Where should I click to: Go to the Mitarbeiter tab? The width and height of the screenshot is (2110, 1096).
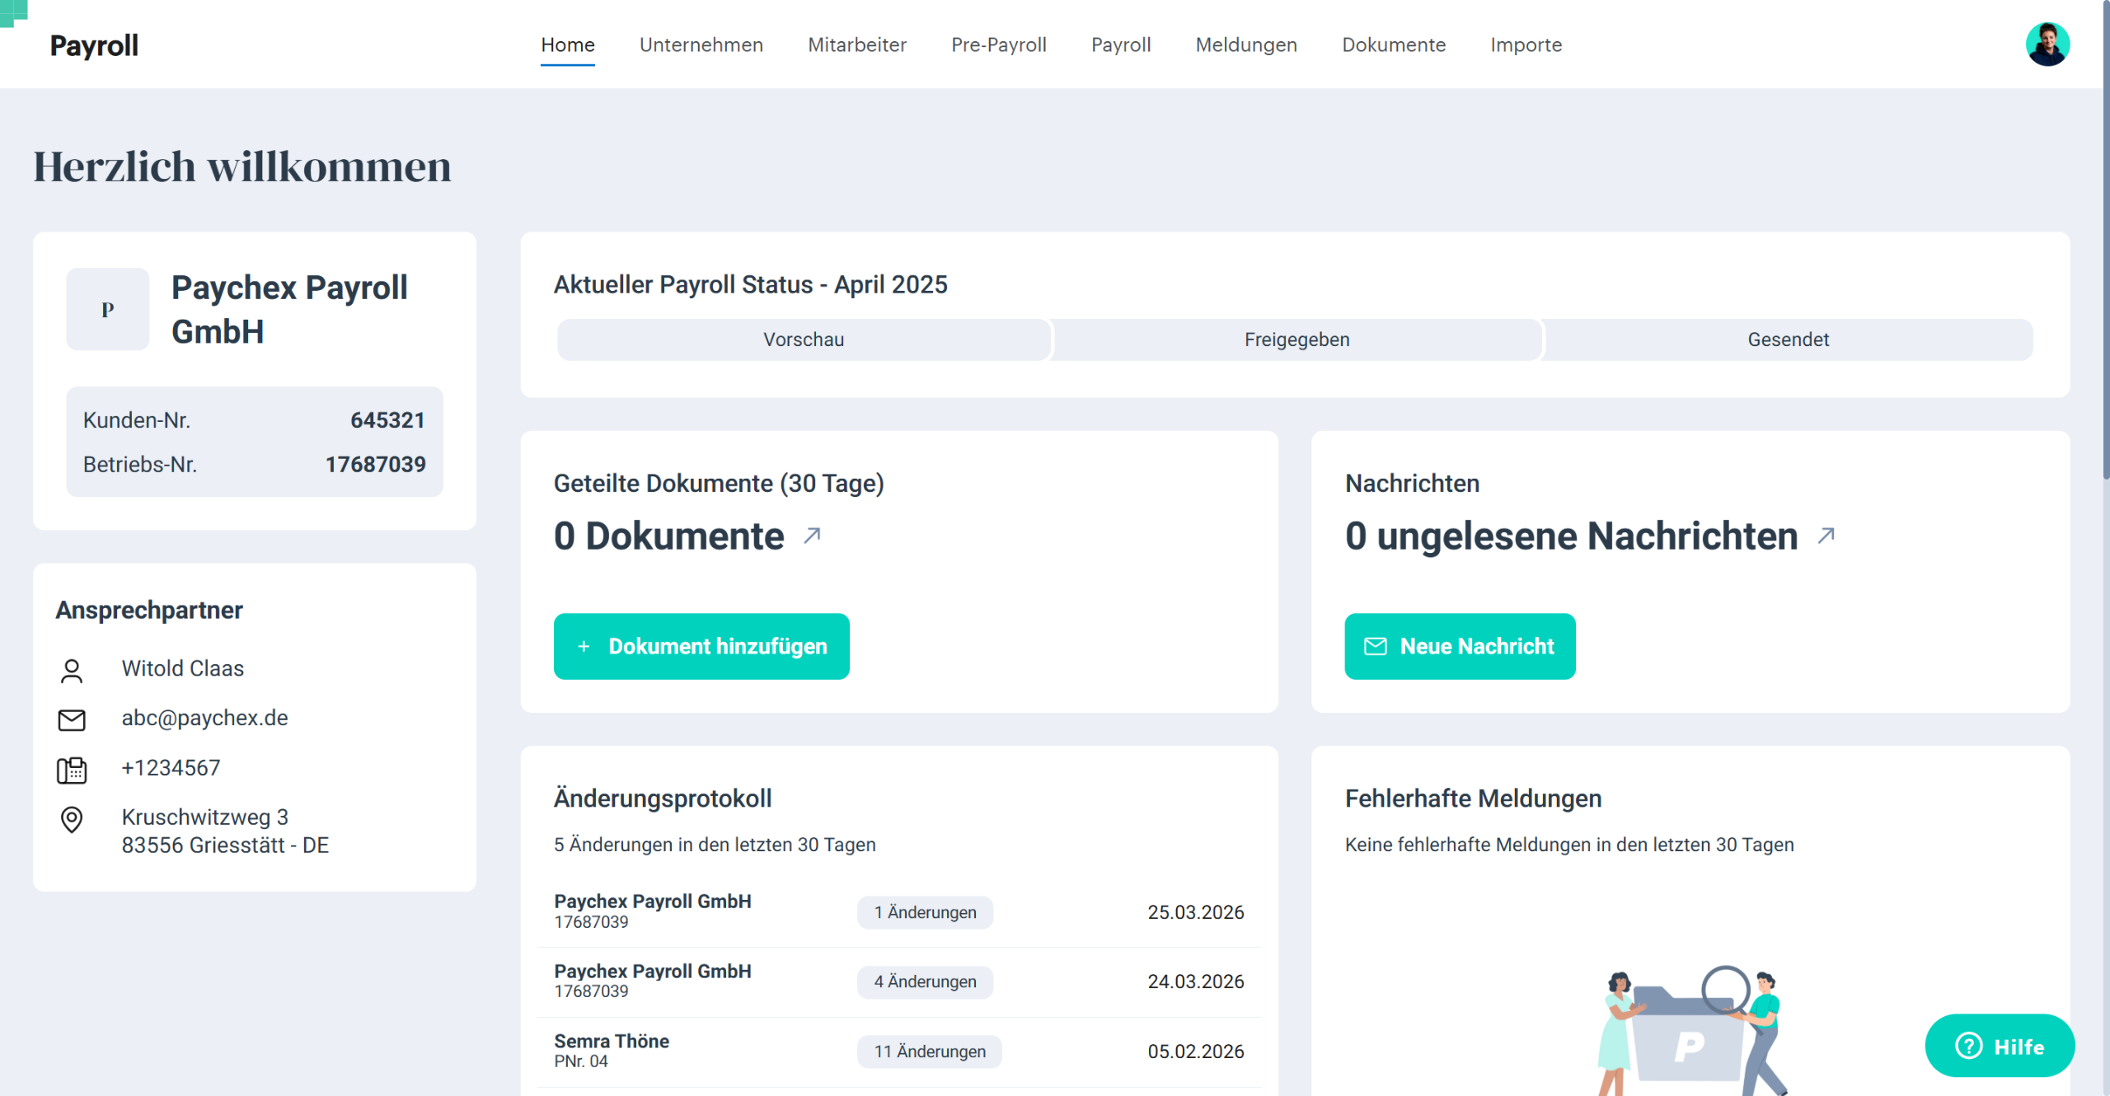[x=856, y=44]
